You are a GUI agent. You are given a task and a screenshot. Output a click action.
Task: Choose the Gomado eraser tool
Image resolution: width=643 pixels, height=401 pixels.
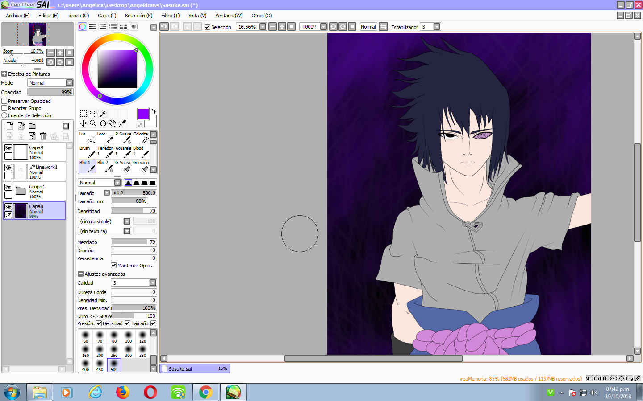pos(141,166)
